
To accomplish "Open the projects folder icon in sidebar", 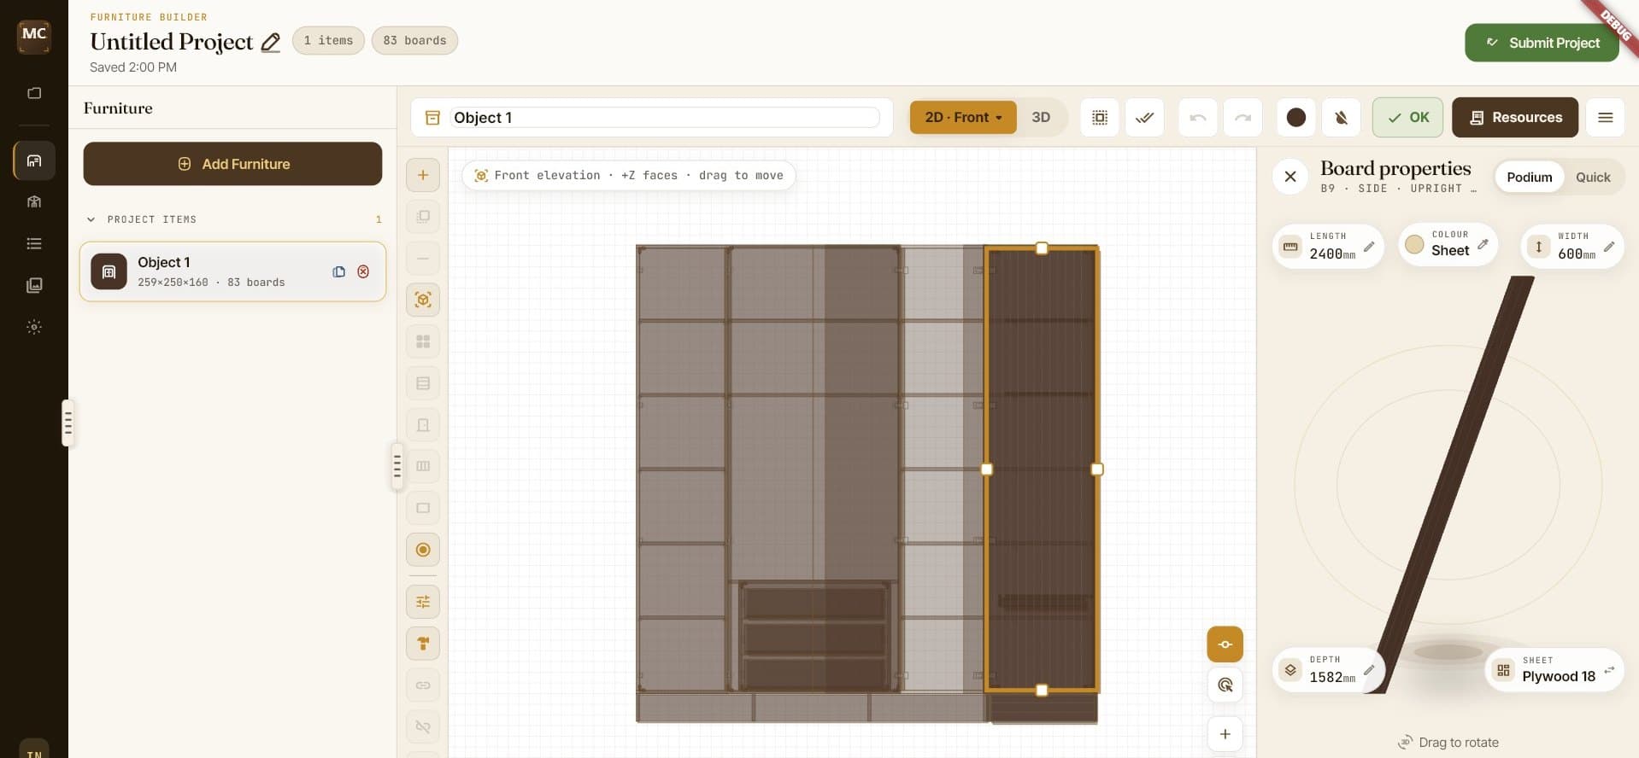I will pos(34,93).
